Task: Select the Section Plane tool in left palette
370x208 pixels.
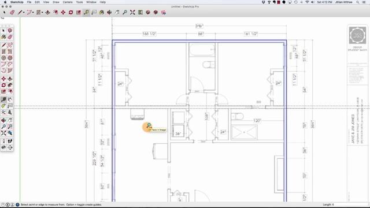Action: pyautogui.click(x=10, y=148)
